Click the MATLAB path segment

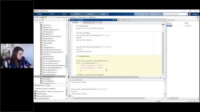tap(92, 17)
